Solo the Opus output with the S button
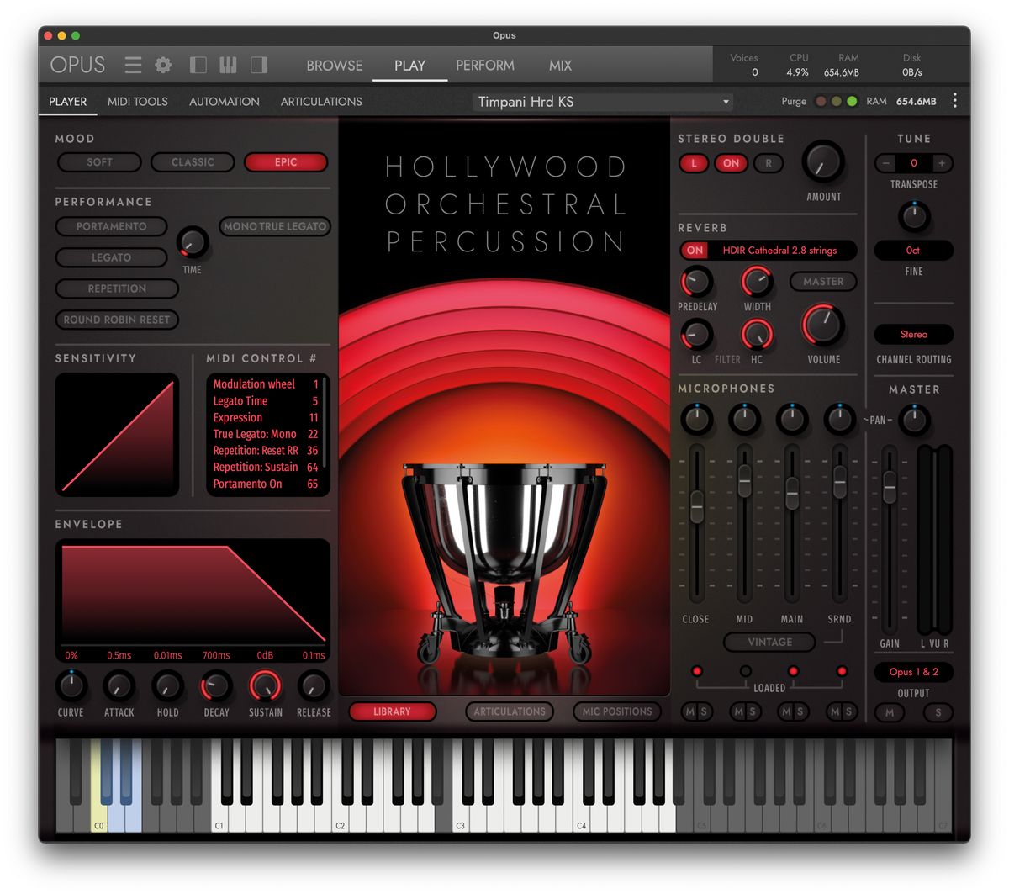This screenshot has width=1009, height=894. click(x=938, y=712)
